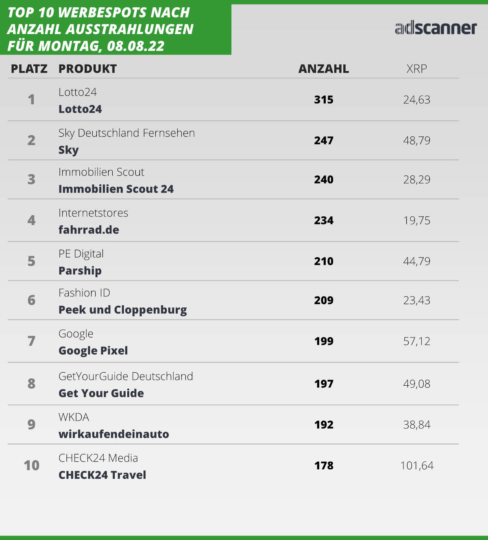
Task: Select the XRP value 101,64
Action: tap(417, 466)
